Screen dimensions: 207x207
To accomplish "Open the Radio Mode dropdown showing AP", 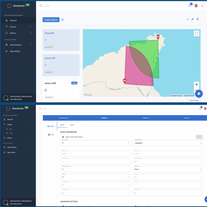I will point(95,143).
